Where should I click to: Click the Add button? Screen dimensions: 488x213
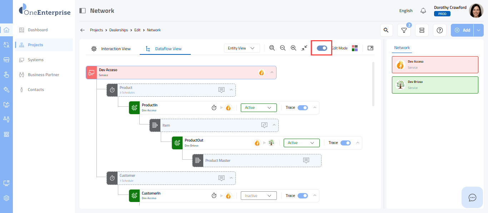click(x=462, y=30)
